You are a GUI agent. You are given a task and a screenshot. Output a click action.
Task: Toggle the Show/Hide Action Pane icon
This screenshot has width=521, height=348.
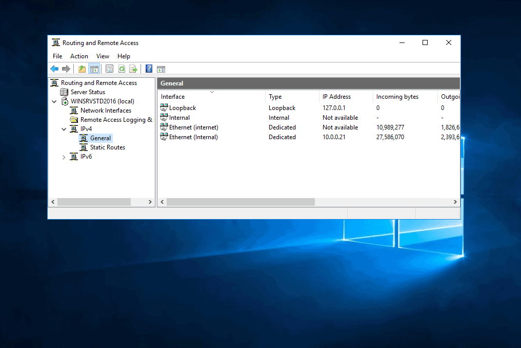(161, 69)
